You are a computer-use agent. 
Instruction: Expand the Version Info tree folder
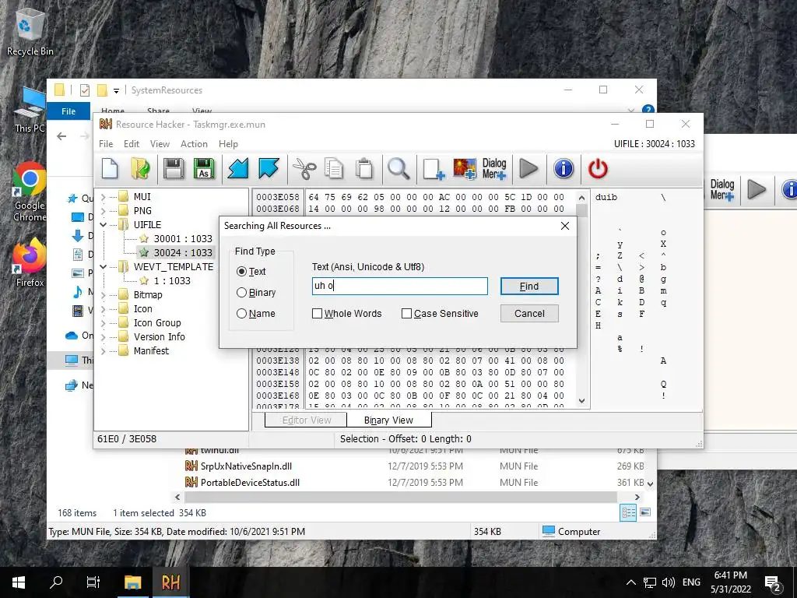(104, 336)
